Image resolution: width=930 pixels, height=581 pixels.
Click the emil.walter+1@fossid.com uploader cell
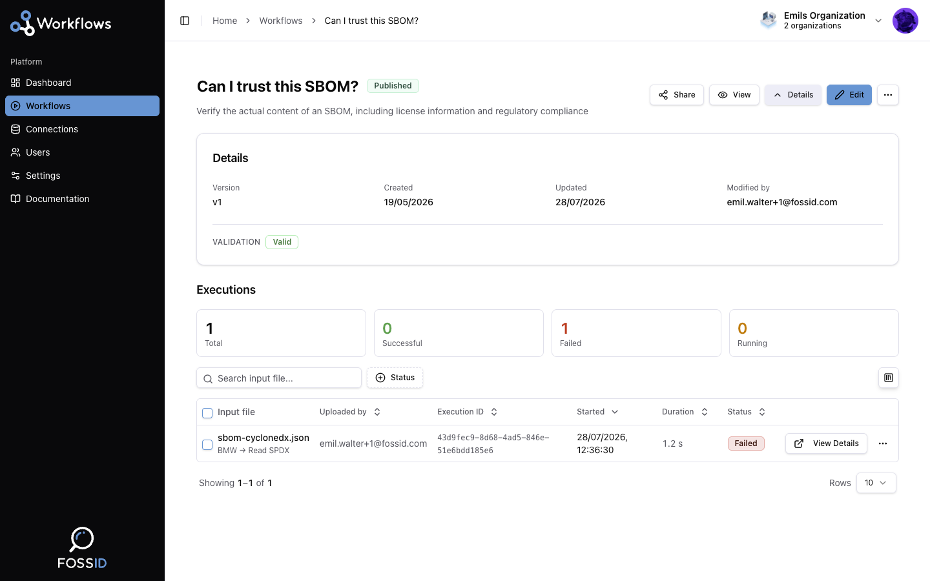(373, 443)
